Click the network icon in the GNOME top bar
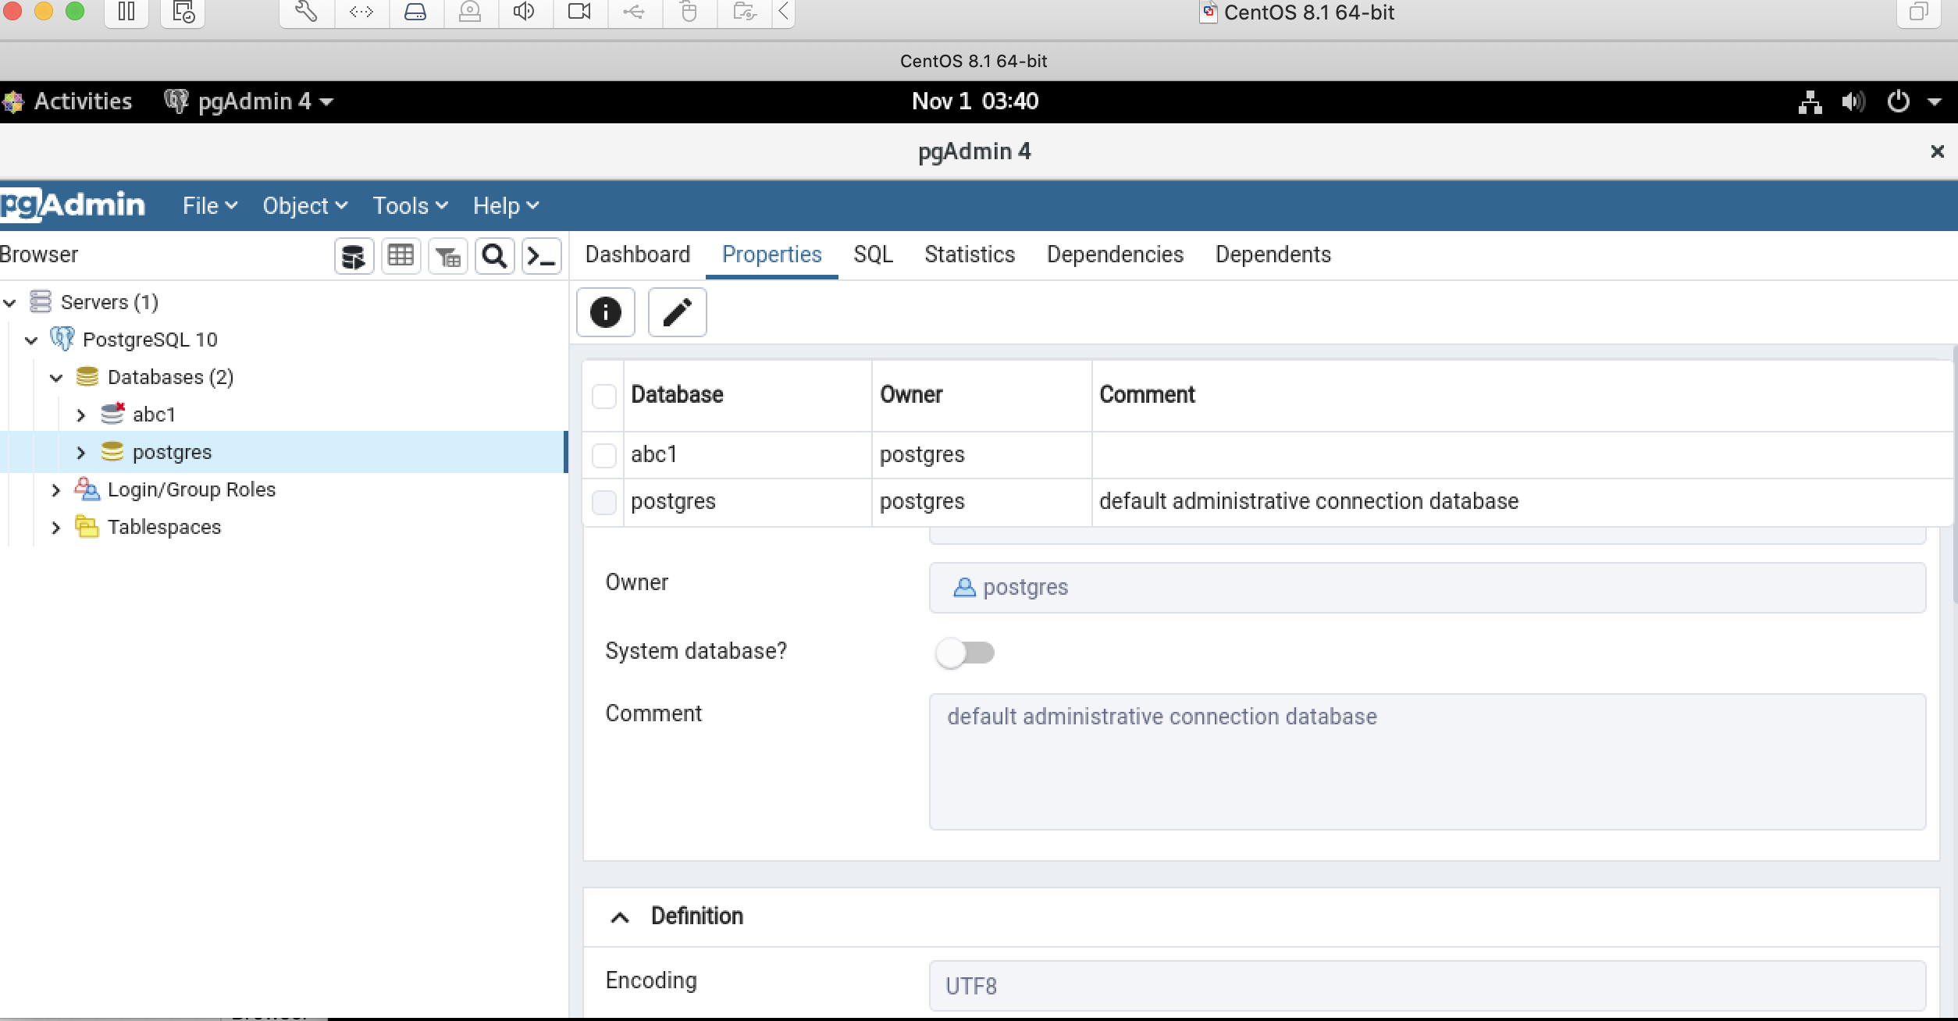The width and height of the screenshot is (1958, 1021). click(1811, 101)
